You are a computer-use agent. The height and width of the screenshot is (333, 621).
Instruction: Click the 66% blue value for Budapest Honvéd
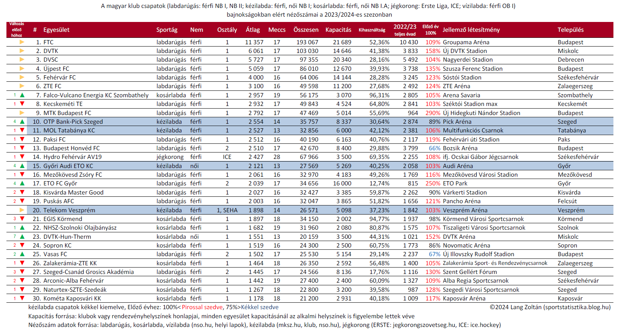pyautogui.click(x=435, y=148)
